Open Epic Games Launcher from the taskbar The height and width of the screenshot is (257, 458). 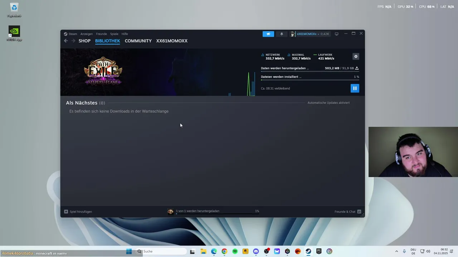pyautogui.click(x=319, y=251)
